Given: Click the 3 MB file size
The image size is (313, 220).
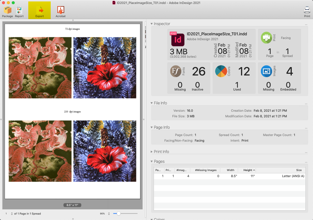Looking at the screenshot, I should pyautogui.click(x=179, y=52).
